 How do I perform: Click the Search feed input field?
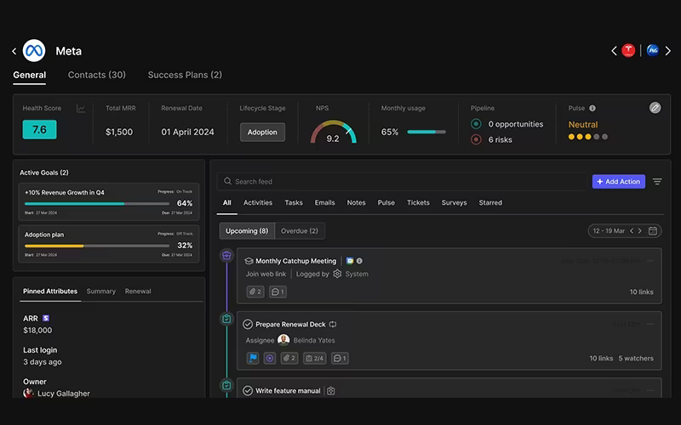tap(402, 181)
